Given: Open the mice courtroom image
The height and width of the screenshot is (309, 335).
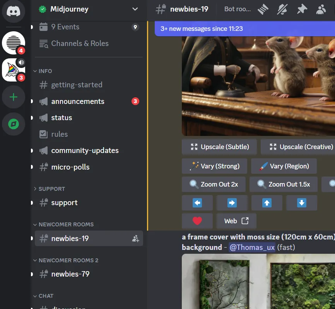Looking at the screenshot, I should point(258,86).
